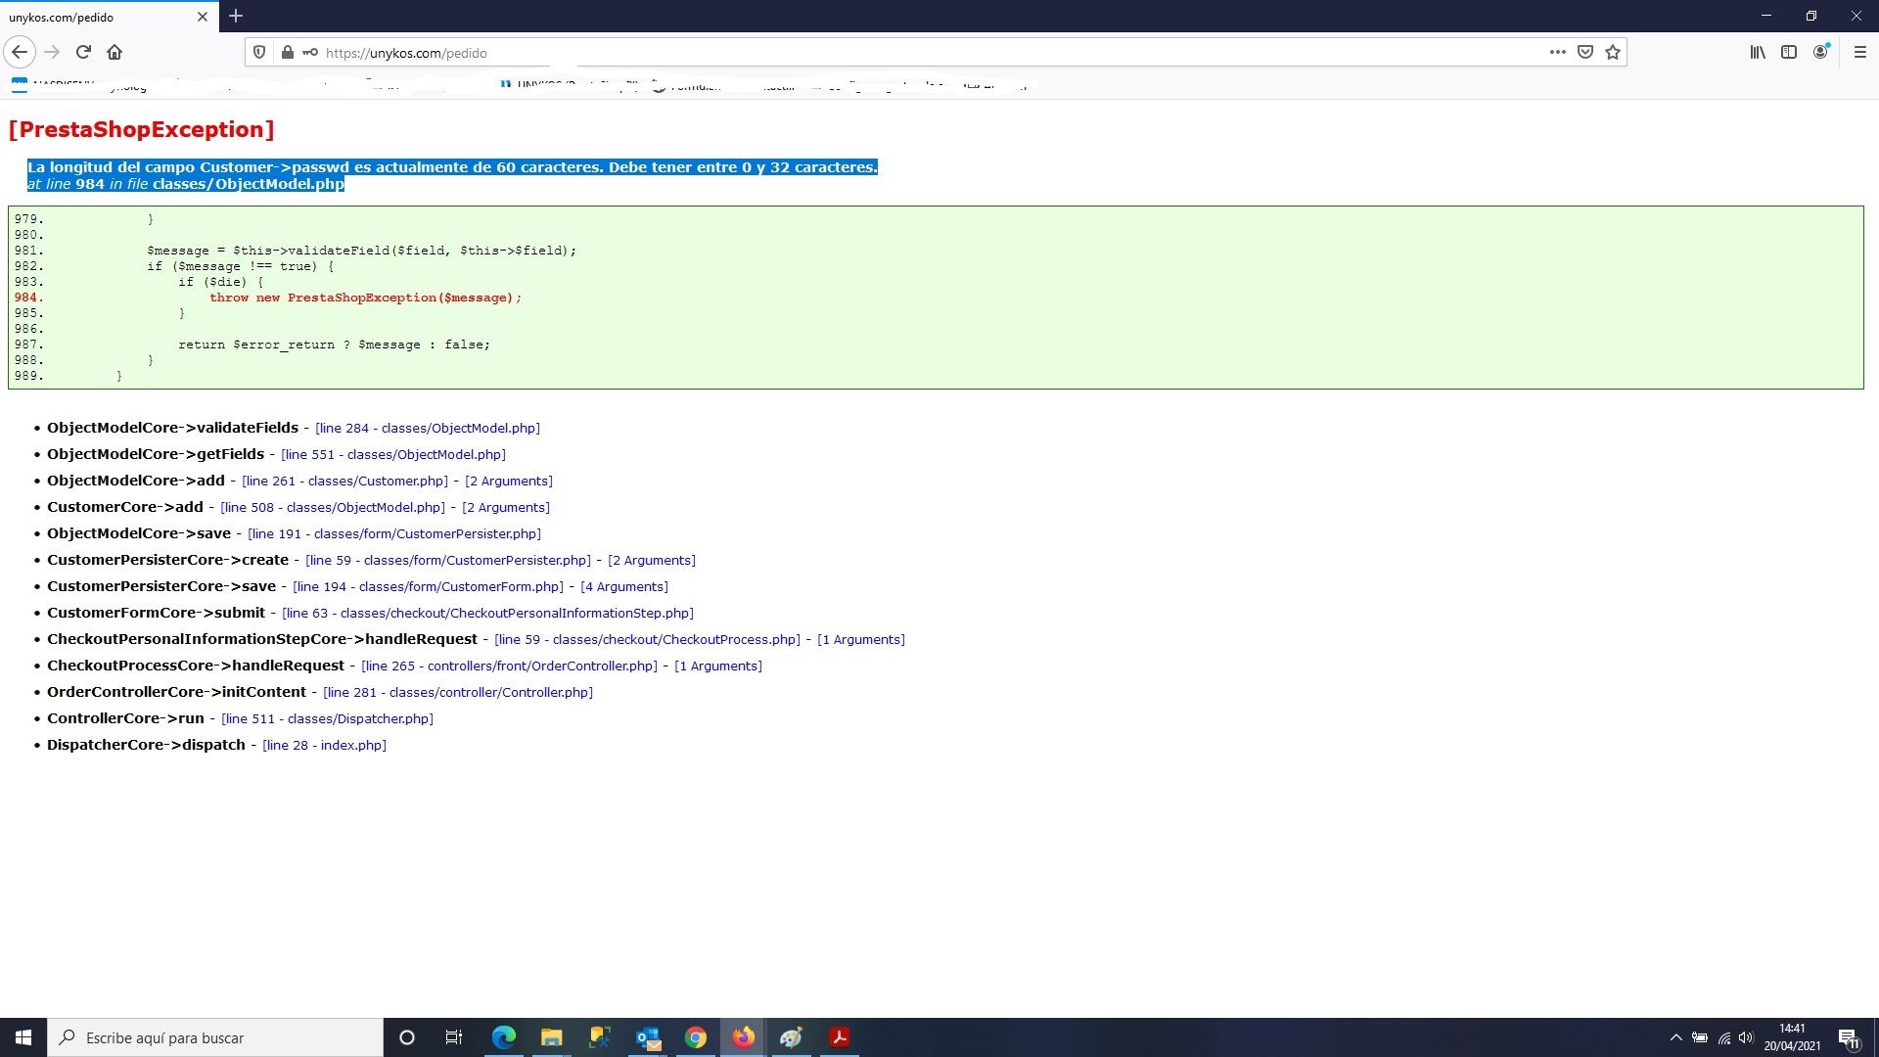Bookmark this page with the star
This screenshot has width=1879, height=1057.
(x=1613, y=52)
